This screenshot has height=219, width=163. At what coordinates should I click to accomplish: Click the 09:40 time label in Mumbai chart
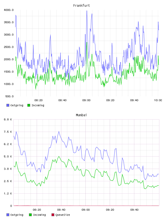134,210
